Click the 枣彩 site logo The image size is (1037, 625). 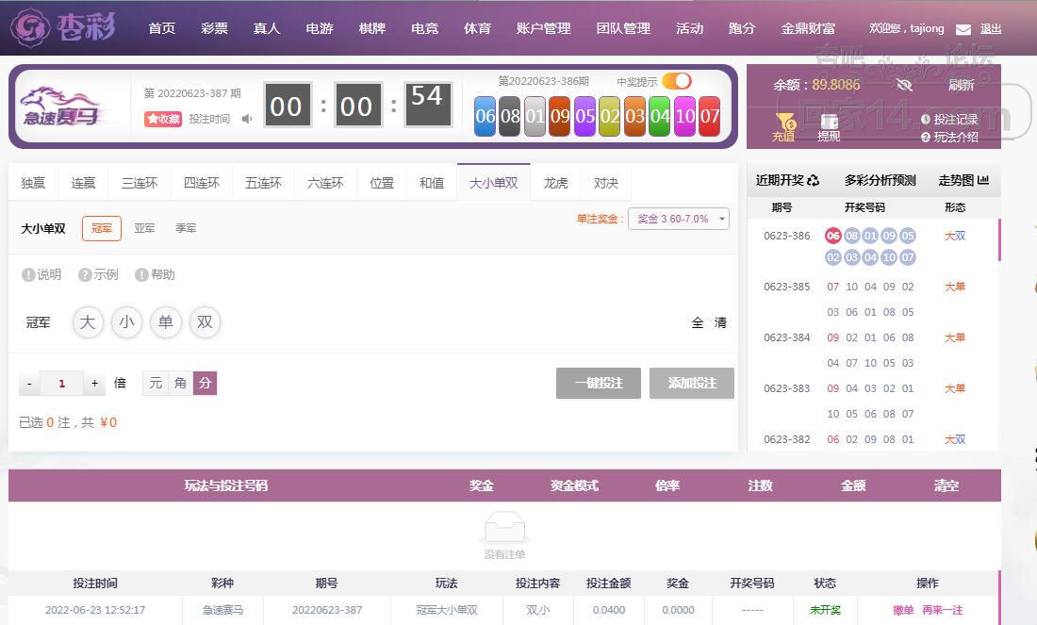(x=65, y=27)
